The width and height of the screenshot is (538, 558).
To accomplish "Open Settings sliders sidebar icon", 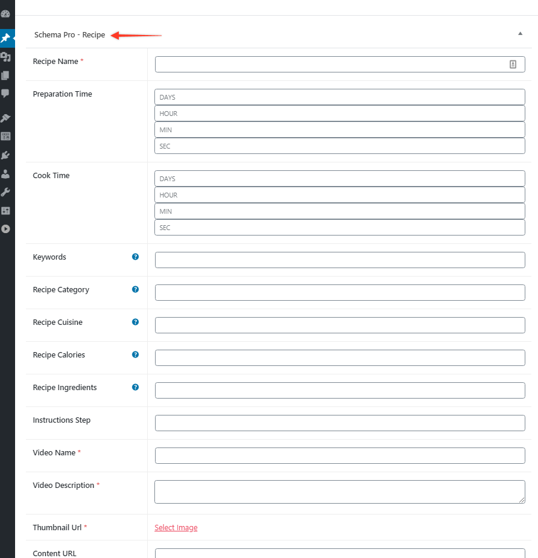I will pos(5,211).
